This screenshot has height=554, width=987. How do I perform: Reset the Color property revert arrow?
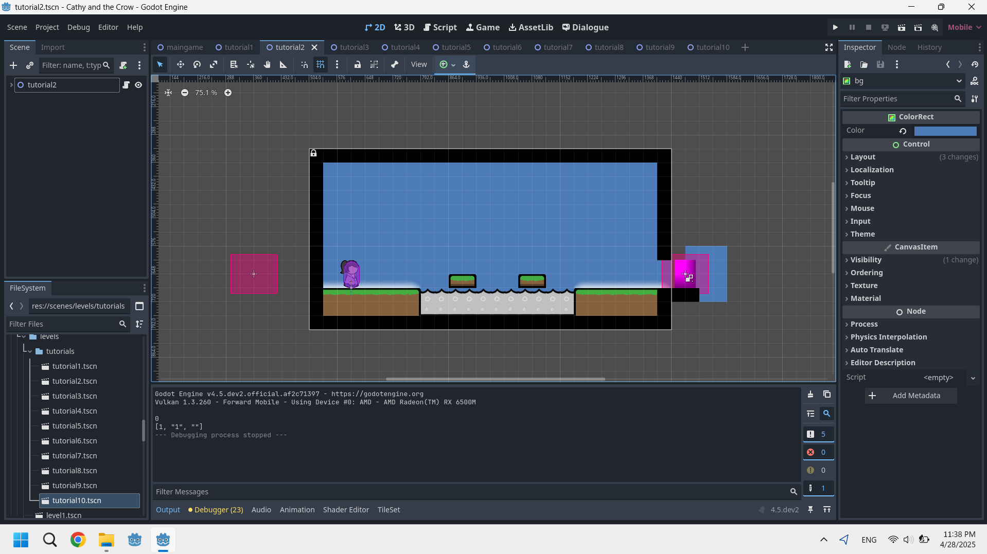tap(903, 131)
